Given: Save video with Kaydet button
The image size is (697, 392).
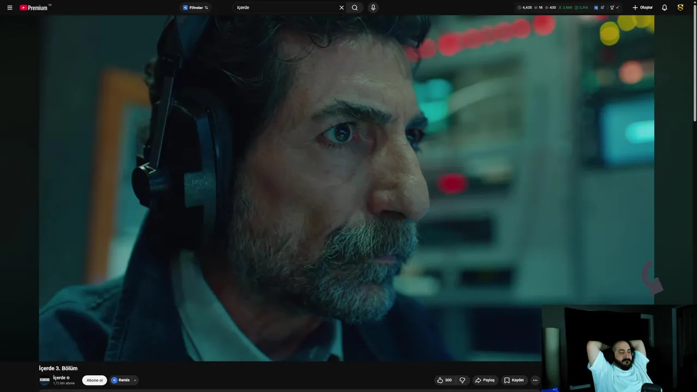Looking at the screenshot, I should 514,380.
